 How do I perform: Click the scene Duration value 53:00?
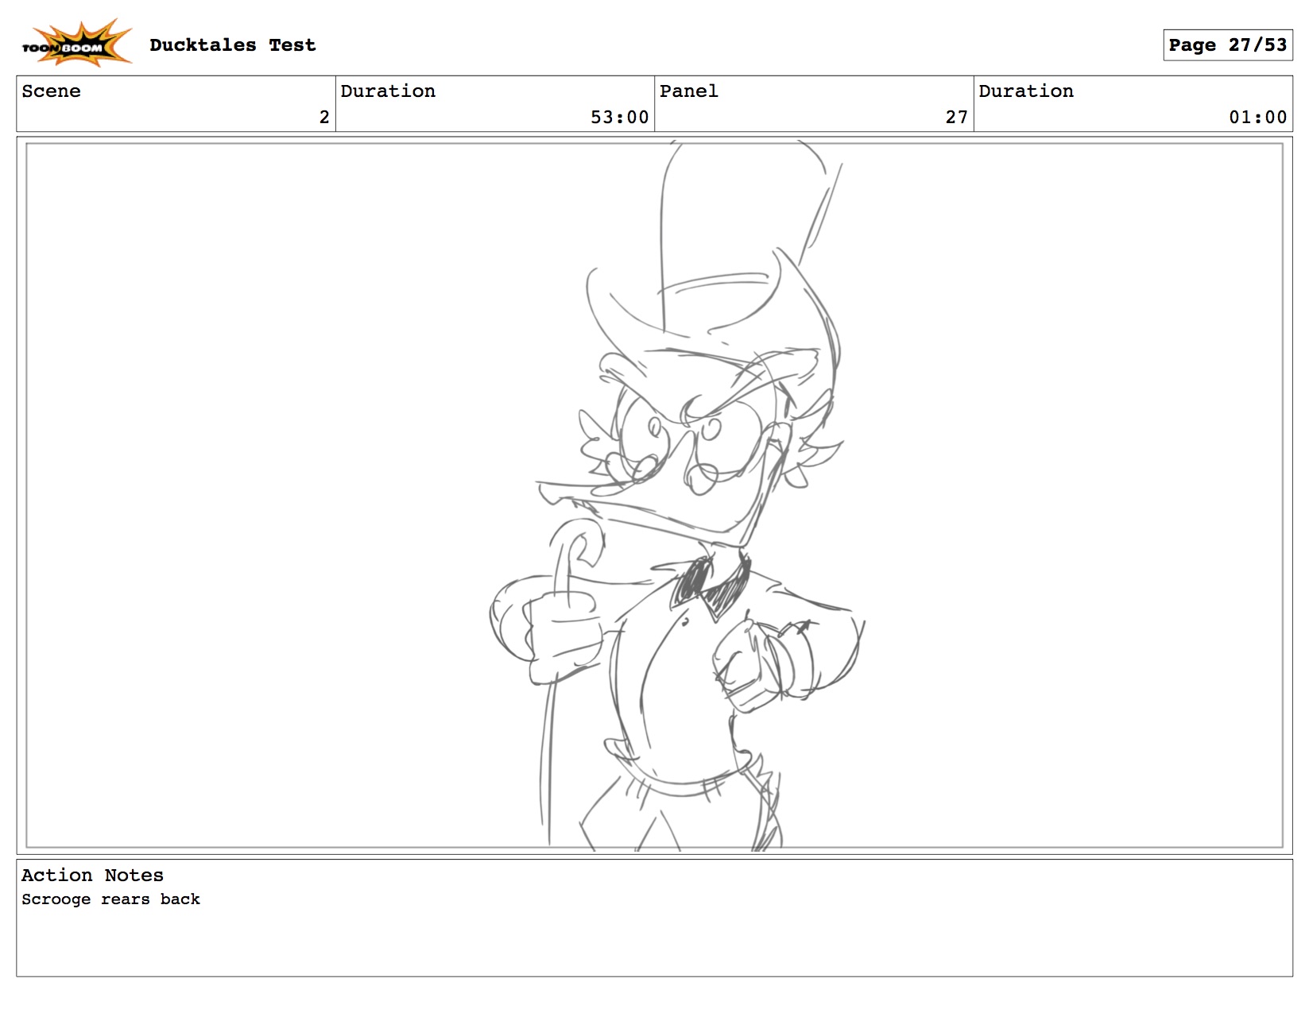coord(619,118)
